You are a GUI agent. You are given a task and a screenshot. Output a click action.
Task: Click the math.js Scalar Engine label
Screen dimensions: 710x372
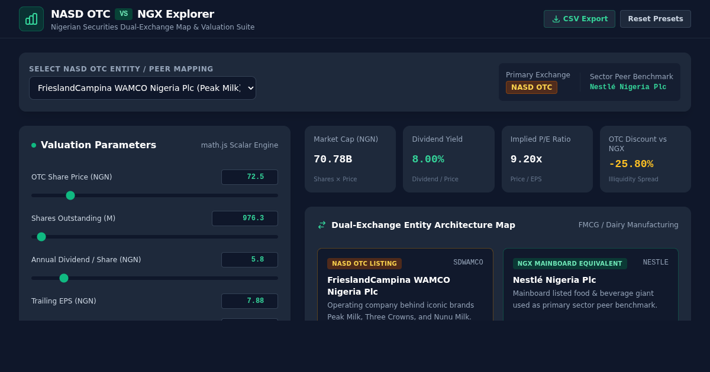pyautogui.click(x=240, y=145)
